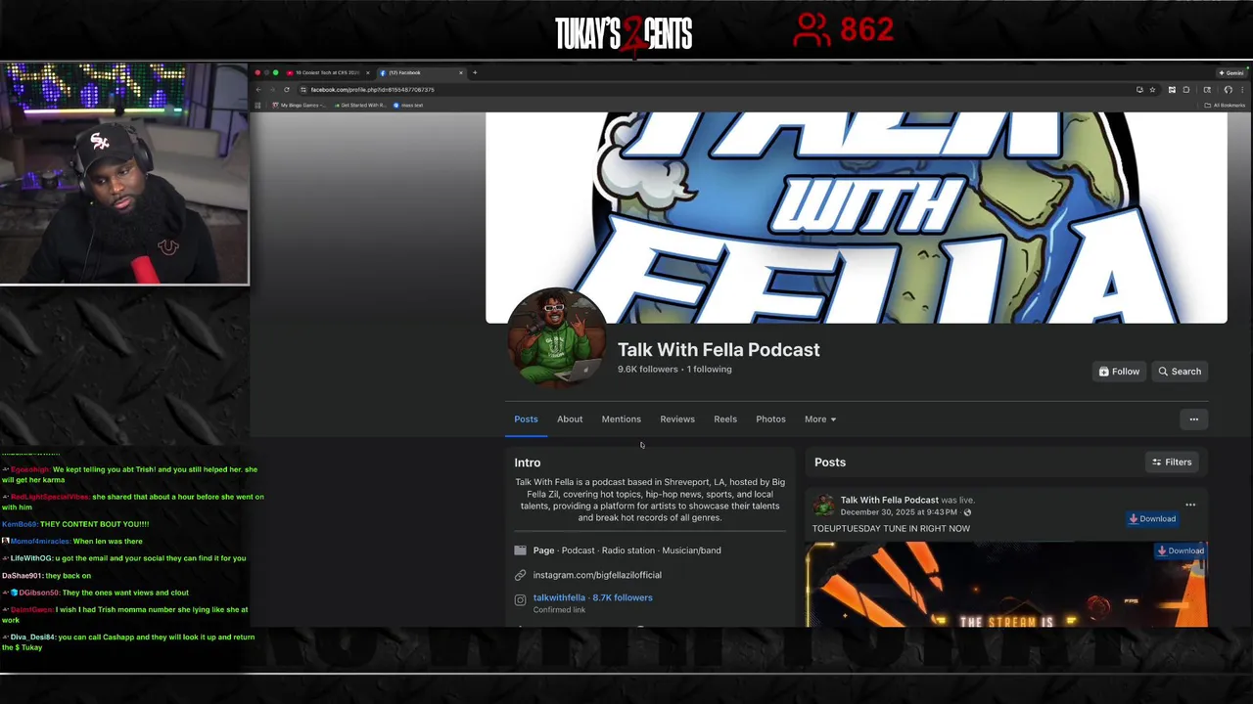Go back using browser back arrow
1253x704 pixels.
coord(258,90)
